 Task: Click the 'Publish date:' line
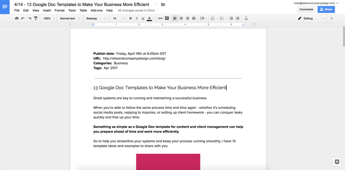click(130, 54)
